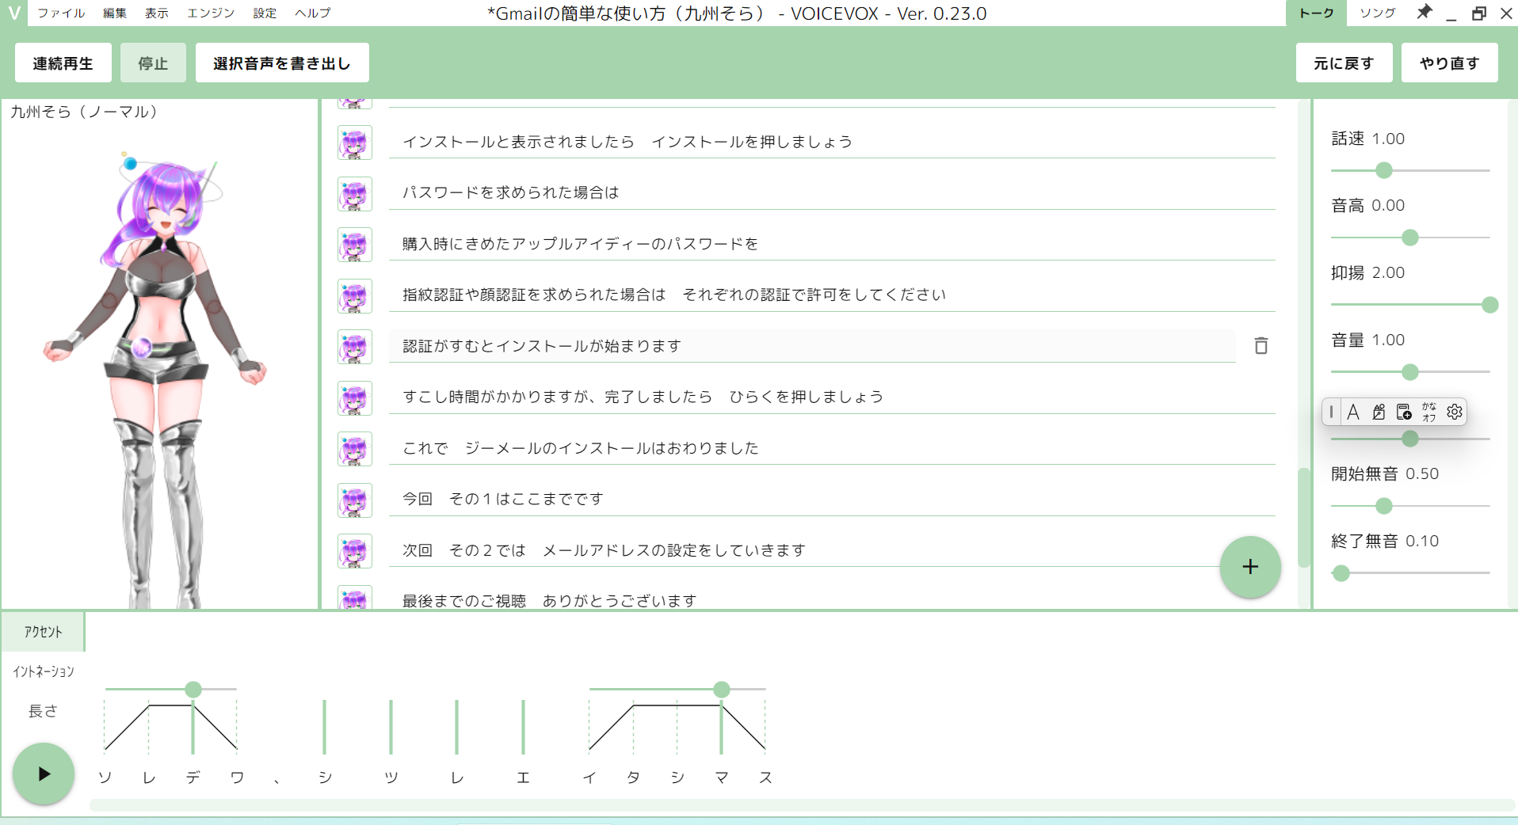Click 選択音声を書き出し to export selected audio

click(x=281, y=63)
